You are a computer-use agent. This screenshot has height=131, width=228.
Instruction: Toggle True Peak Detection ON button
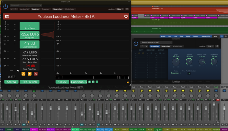coord(189,74)
